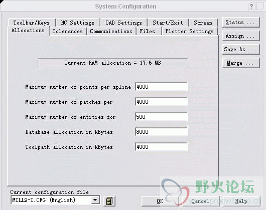This screenshot has width=266, height=210.
Task: Click the points per spline field
Action: coord(161,87)
